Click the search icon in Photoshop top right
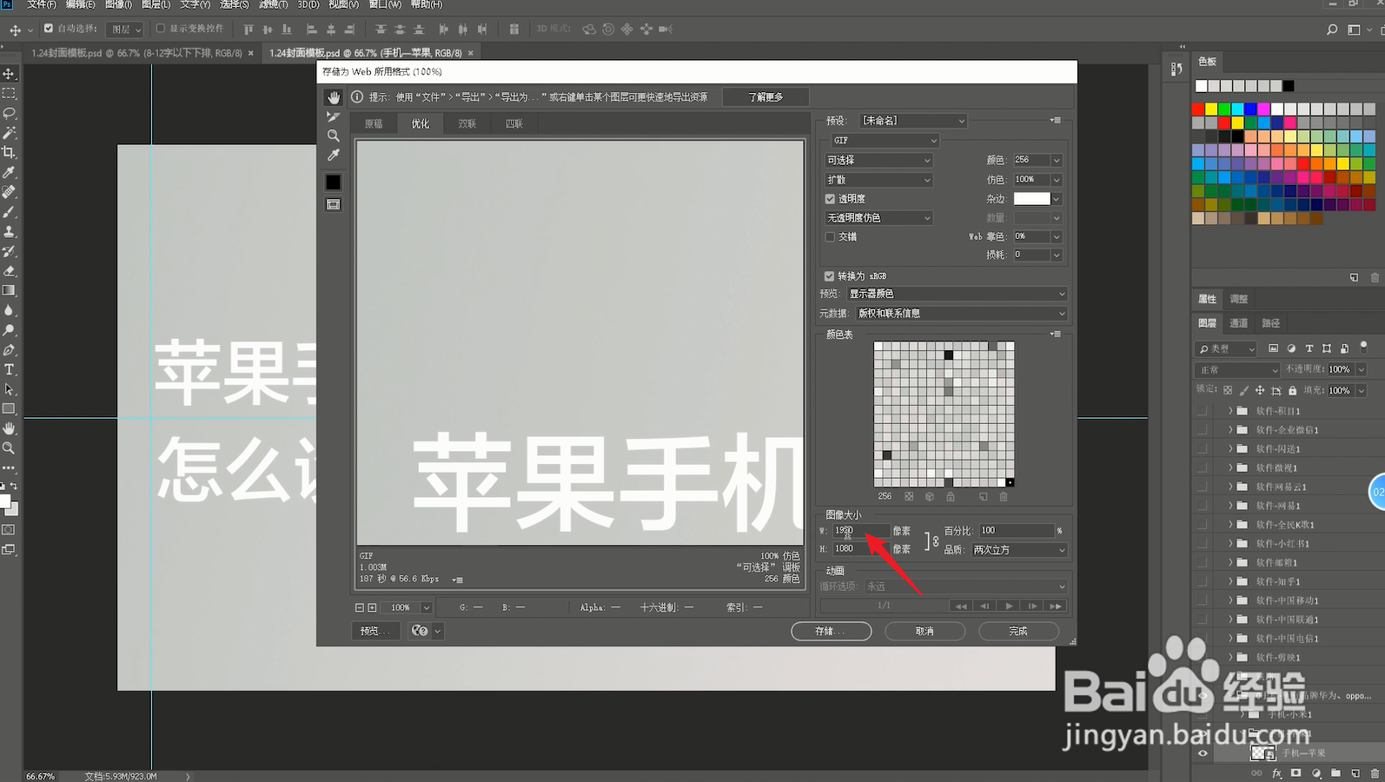The width and height of the screenshot is (1385, 782). pyautogui.click(x=1332, y=30)
